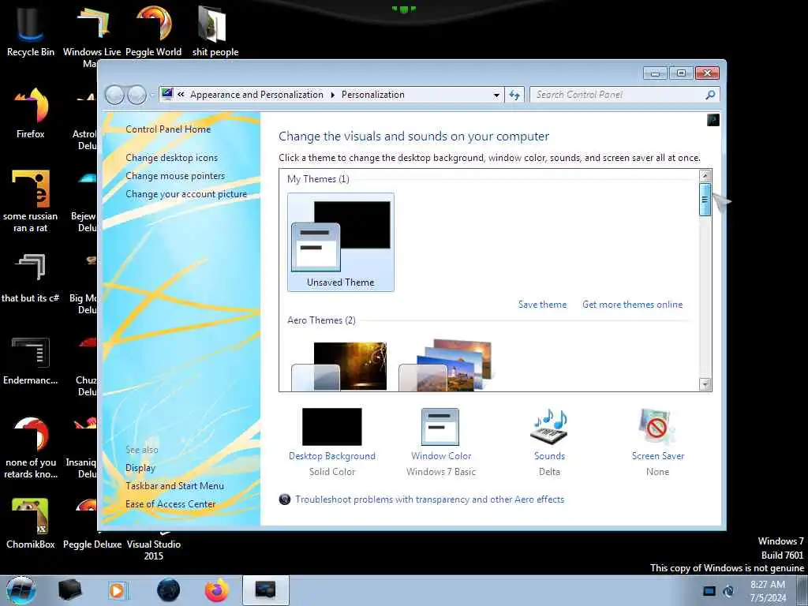
Task: Open Taskbar and Start Menu link
Action: pyautogui.click(x=174, y=486)
